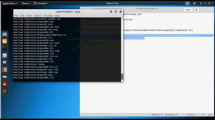
Task: Click j4sec/pupy.git text in gedit
Action: tap(132, 14)
